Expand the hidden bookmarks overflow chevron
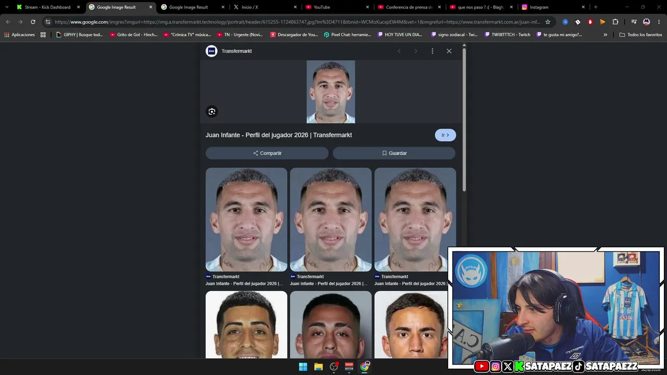667x375 pixels. click(x=606, y=35)
